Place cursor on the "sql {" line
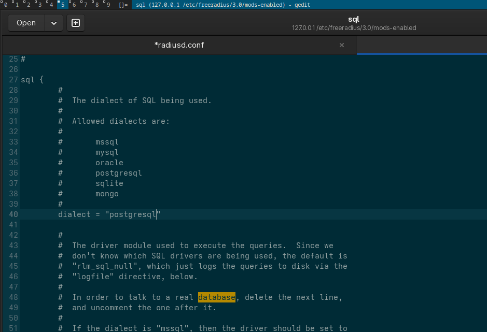 coord(32,80)
